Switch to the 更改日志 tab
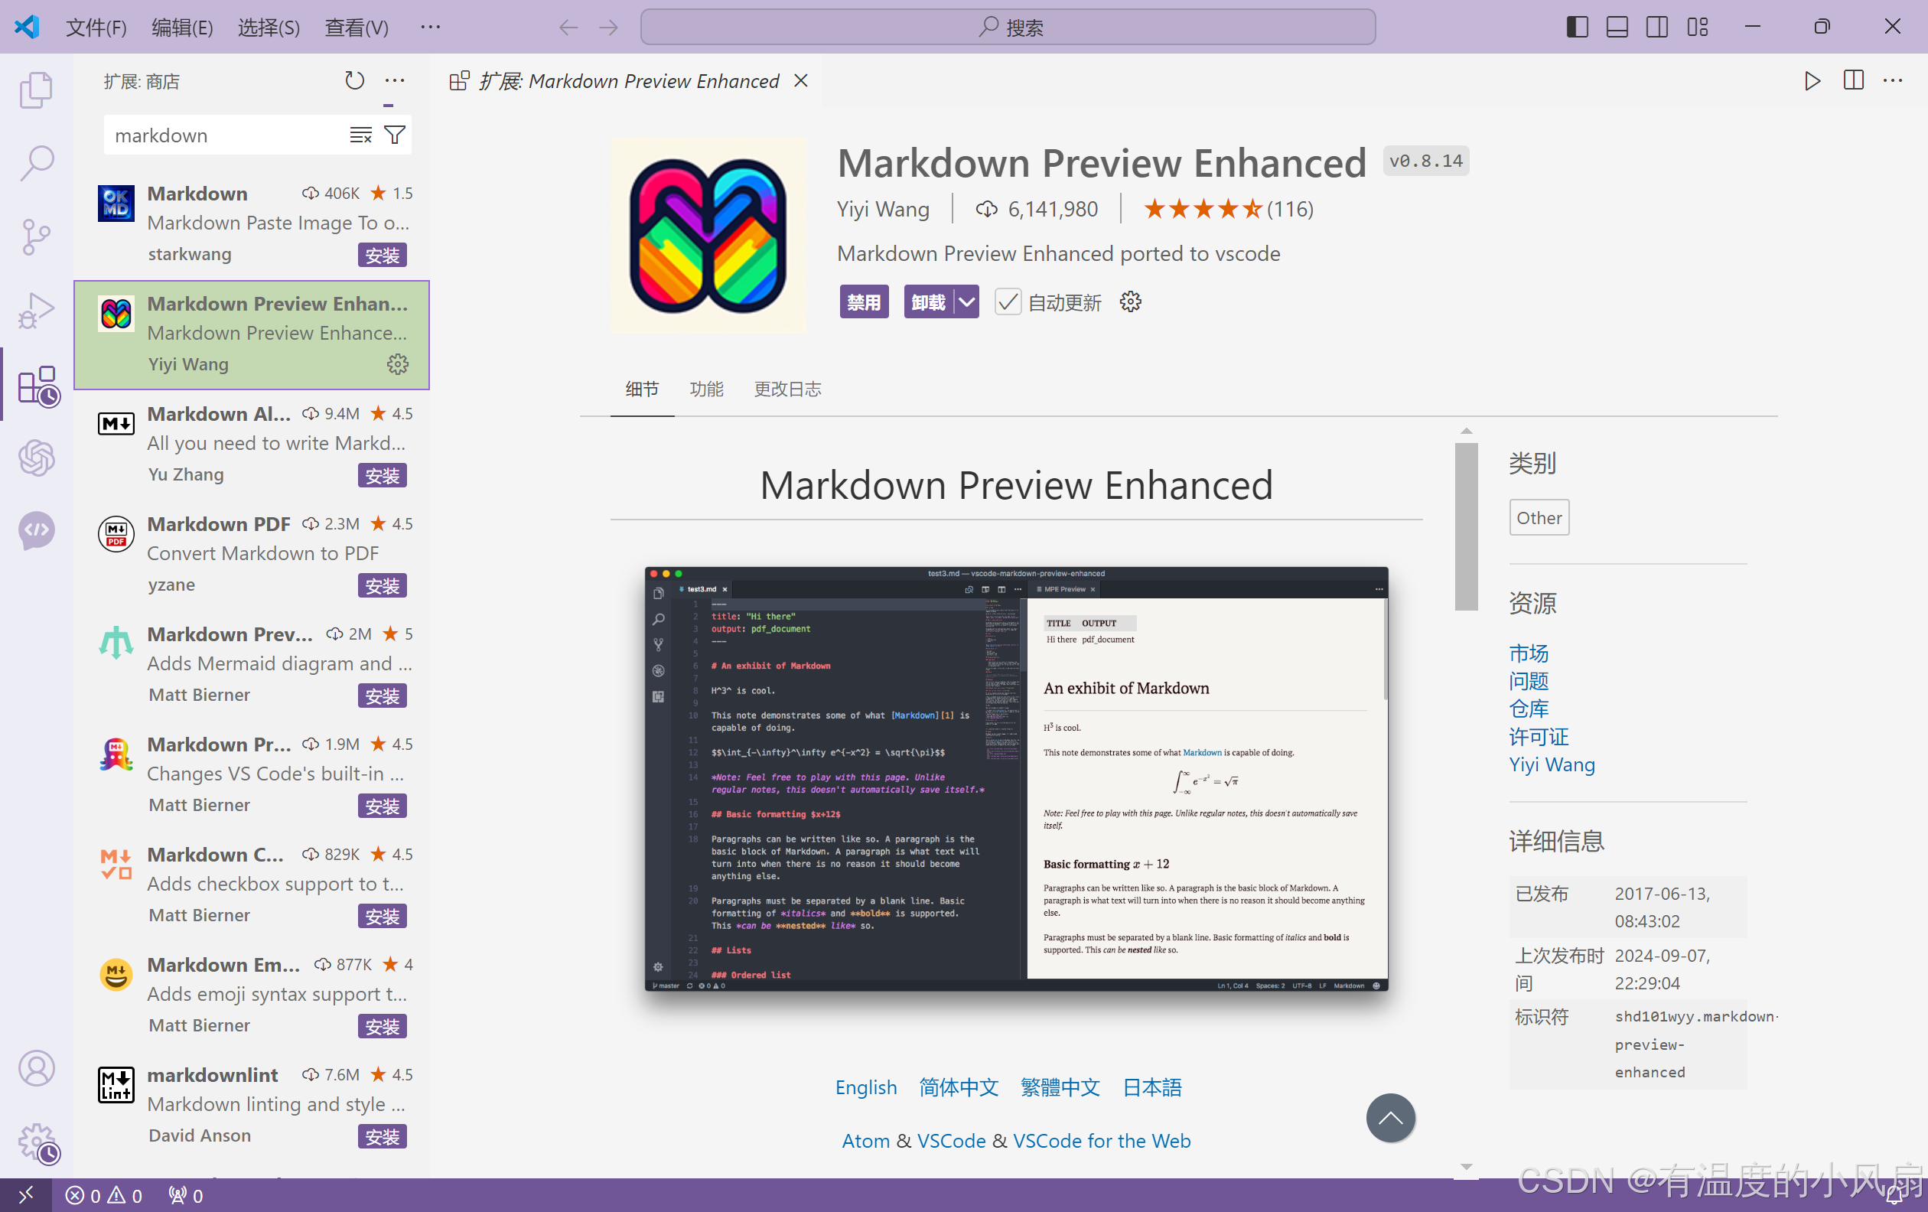 [787, 390]
